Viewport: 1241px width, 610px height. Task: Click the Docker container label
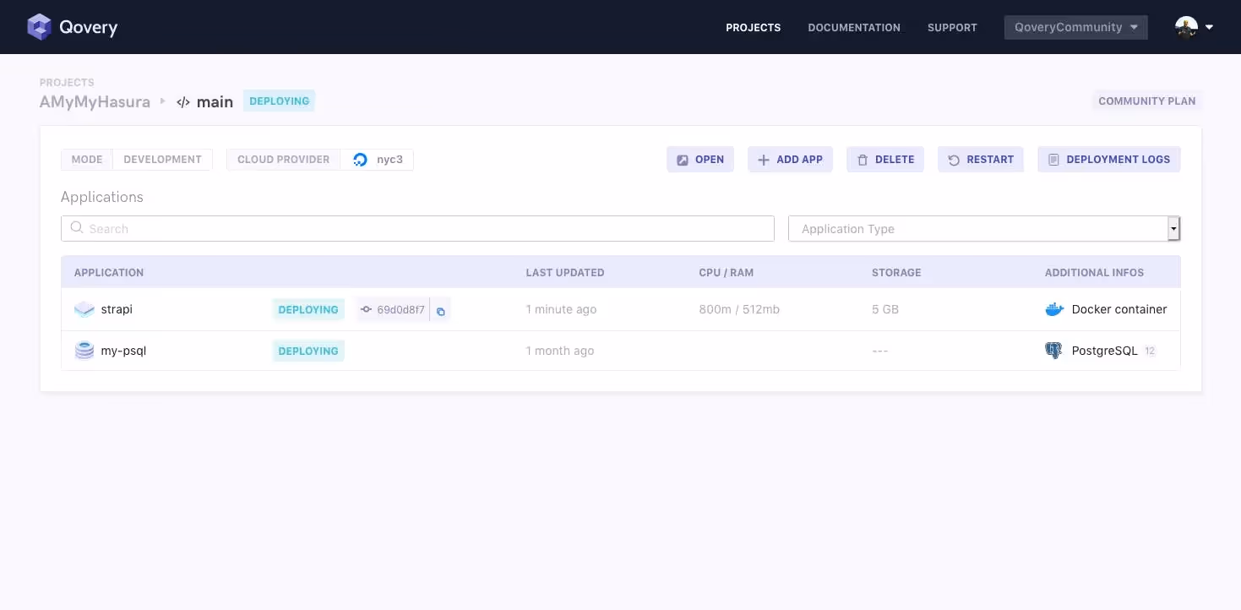(x=1119, y=309)
